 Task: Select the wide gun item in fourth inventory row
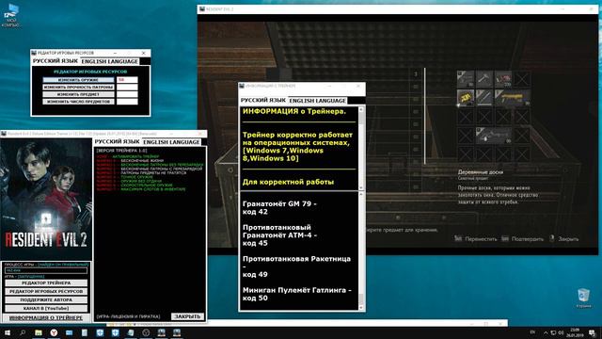[x=493, y=136]
